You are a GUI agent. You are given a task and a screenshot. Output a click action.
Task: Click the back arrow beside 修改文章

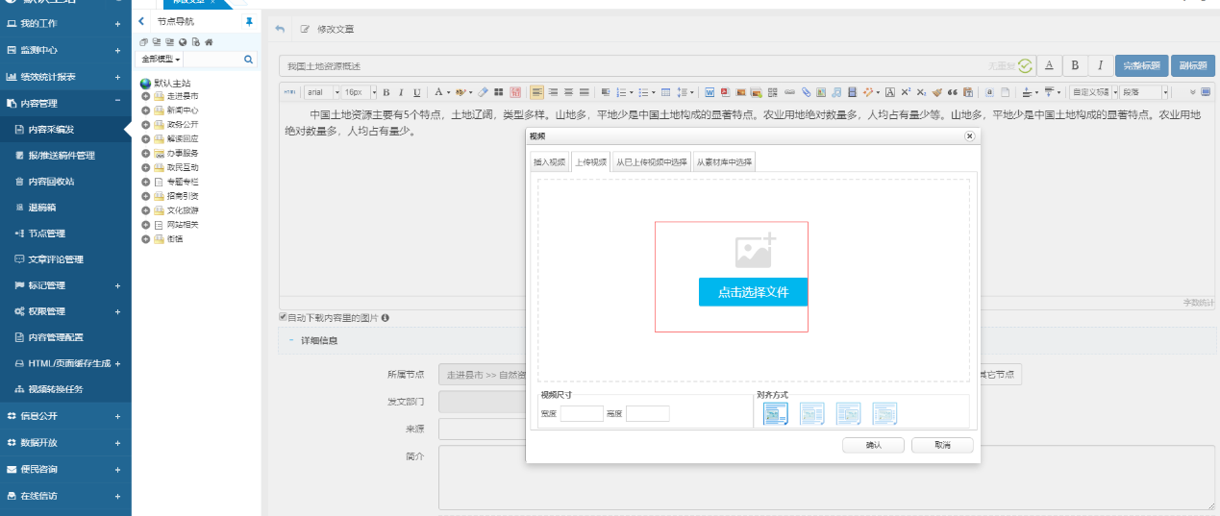[280, 29]
